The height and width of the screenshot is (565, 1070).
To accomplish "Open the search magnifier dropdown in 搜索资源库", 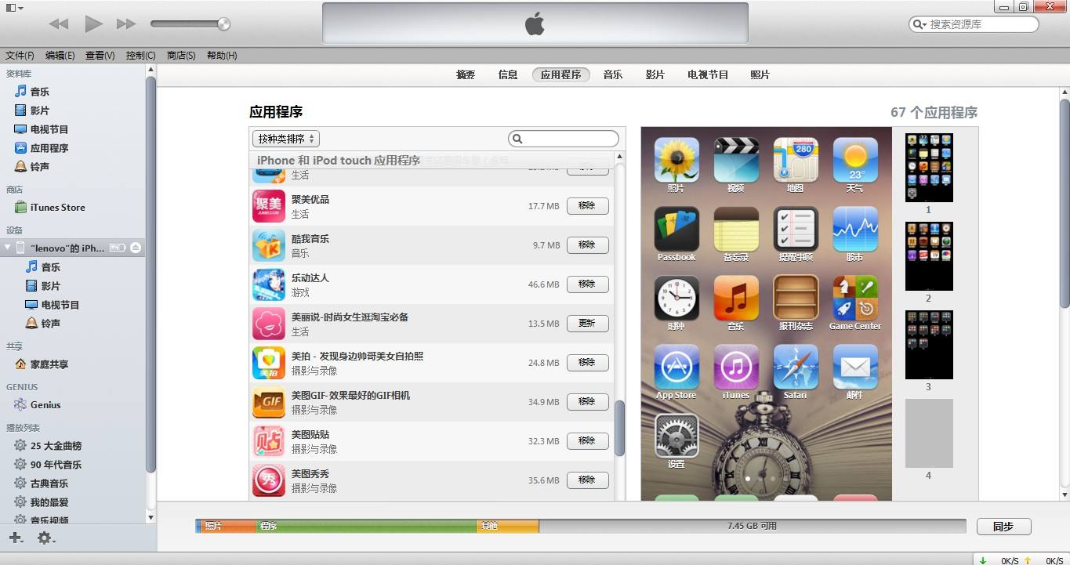I will tap(919, 24).
